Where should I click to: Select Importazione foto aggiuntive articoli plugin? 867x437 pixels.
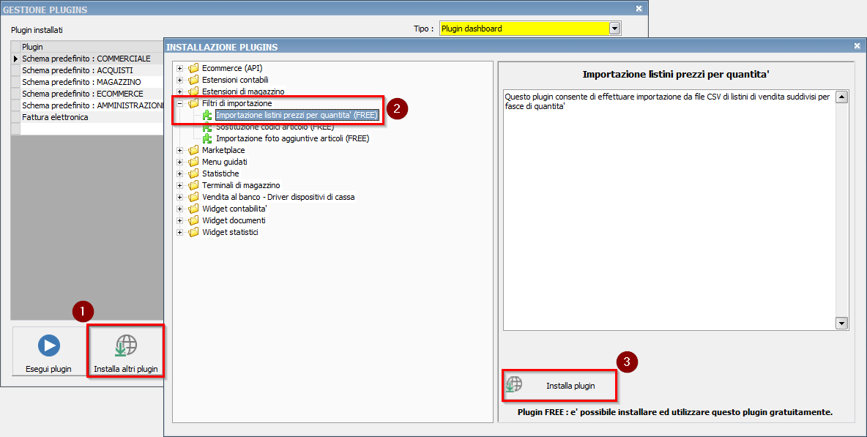click(292, 138)
